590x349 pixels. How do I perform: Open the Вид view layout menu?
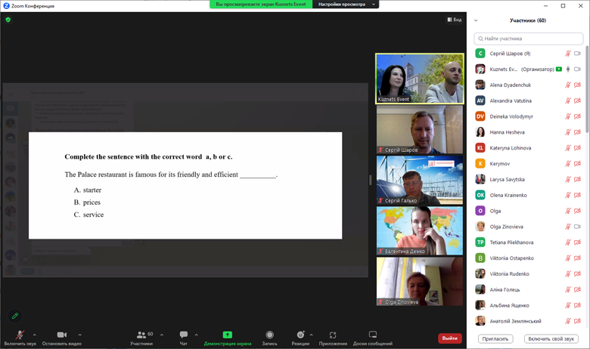coord(454,20)
